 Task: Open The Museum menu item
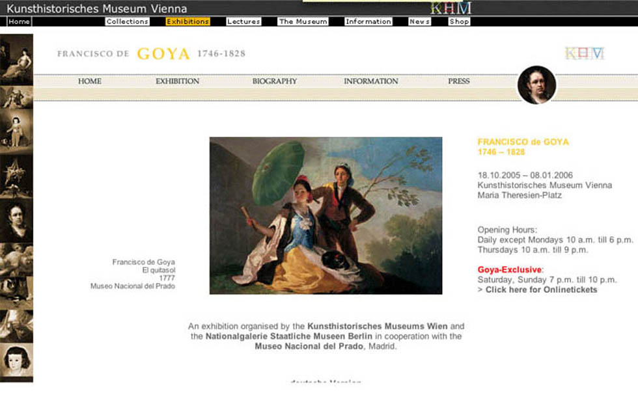pyautogui.click(x=303, y=21)
